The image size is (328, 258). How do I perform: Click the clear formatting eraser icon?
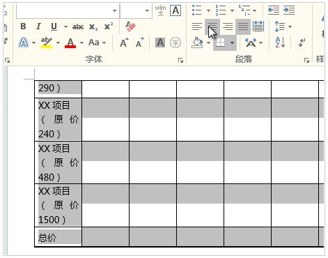tap(130, 26)
